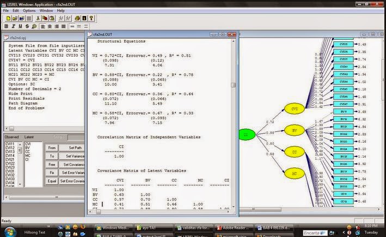This screenshot has height=237, width=386.
Task: Select one-and-half line spacing icon
Action: 79,26
